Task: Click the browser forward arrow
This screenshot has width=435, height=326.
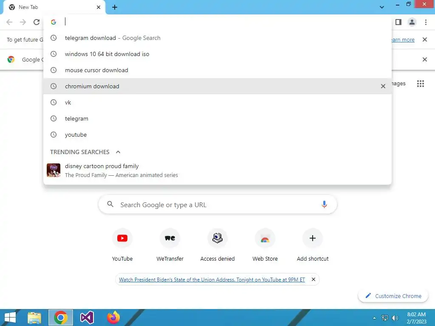Action: 23,22
